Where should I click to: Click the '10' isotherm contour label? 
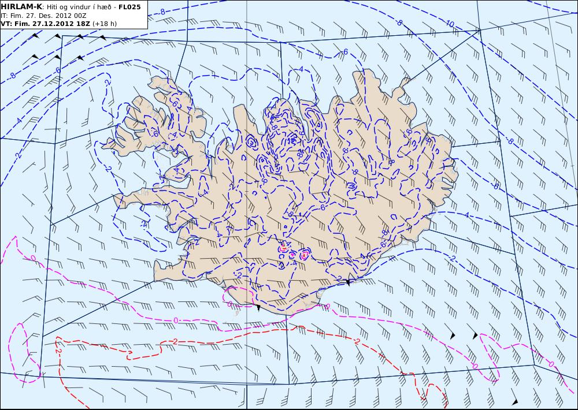click(x=450, y=24)
